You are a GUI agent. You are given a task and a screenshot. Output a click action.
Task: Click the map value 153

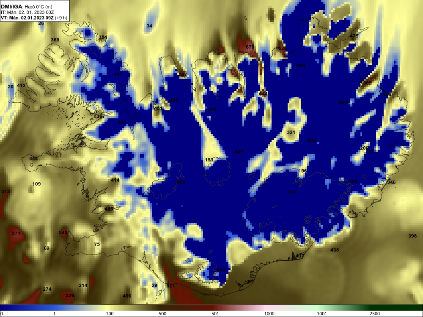click(209, 160)
